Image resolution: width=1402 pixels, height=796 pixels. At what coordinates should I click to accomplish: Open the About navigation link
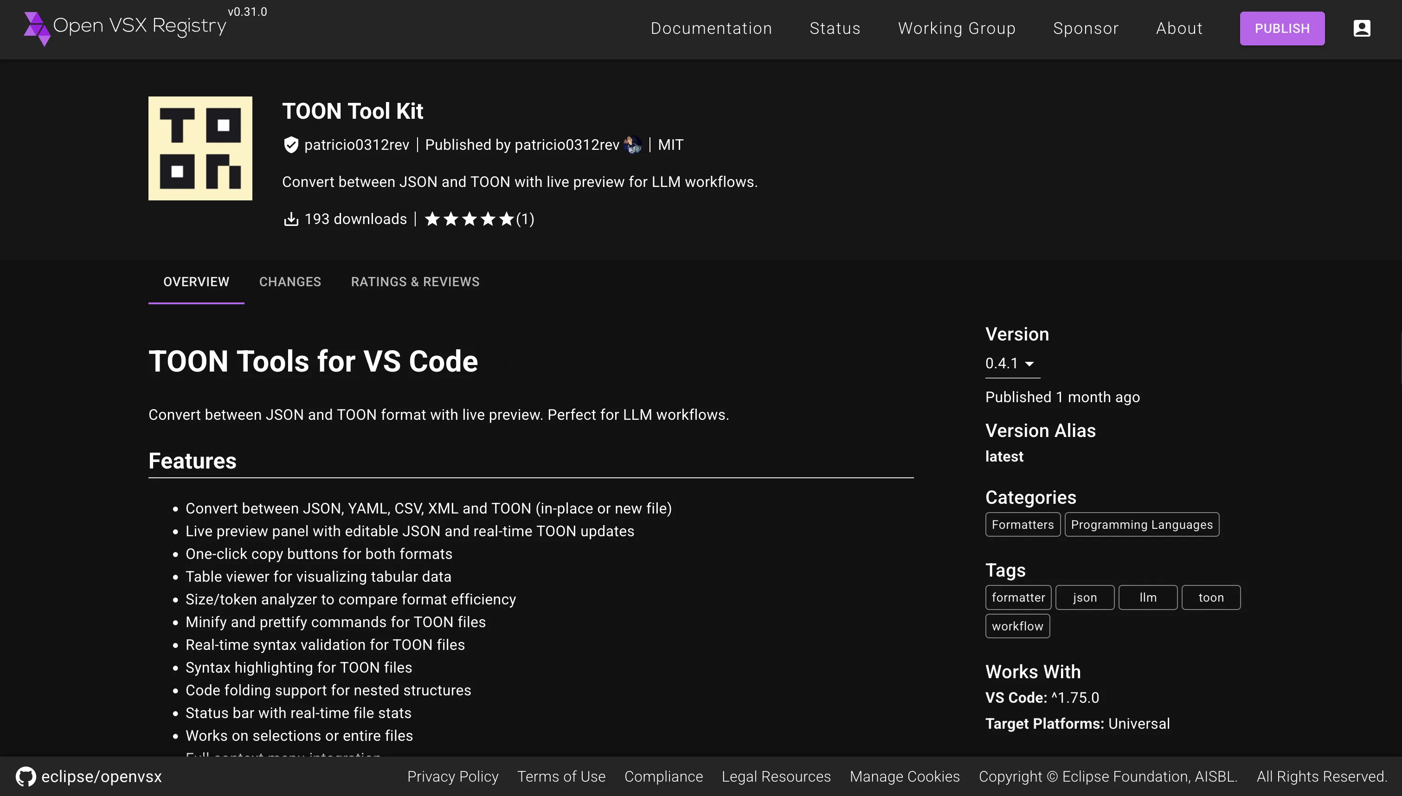[x=1179, y=28]
